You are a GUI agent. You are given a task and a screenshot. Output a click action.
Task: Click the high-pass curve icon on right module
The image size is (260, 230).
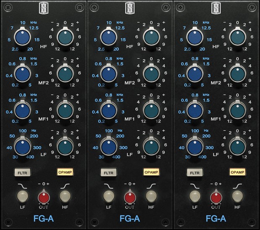[237, 186]
